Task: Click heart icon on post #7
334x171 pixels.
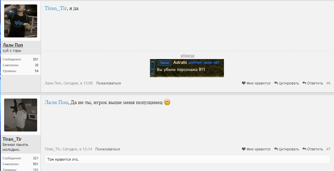Action: (x=244, y=149)
